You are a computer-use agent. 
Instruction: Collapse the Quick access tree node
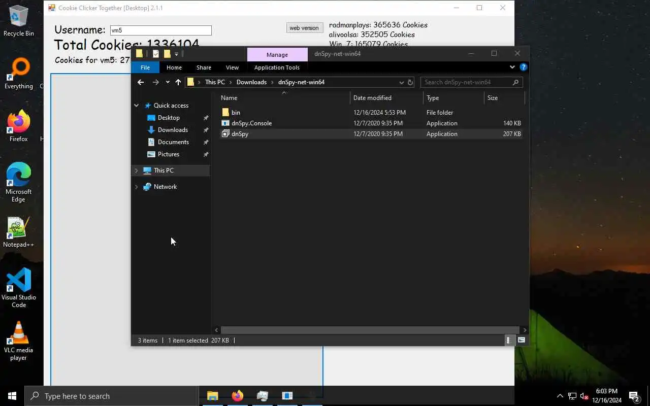[x=136, y=106]
